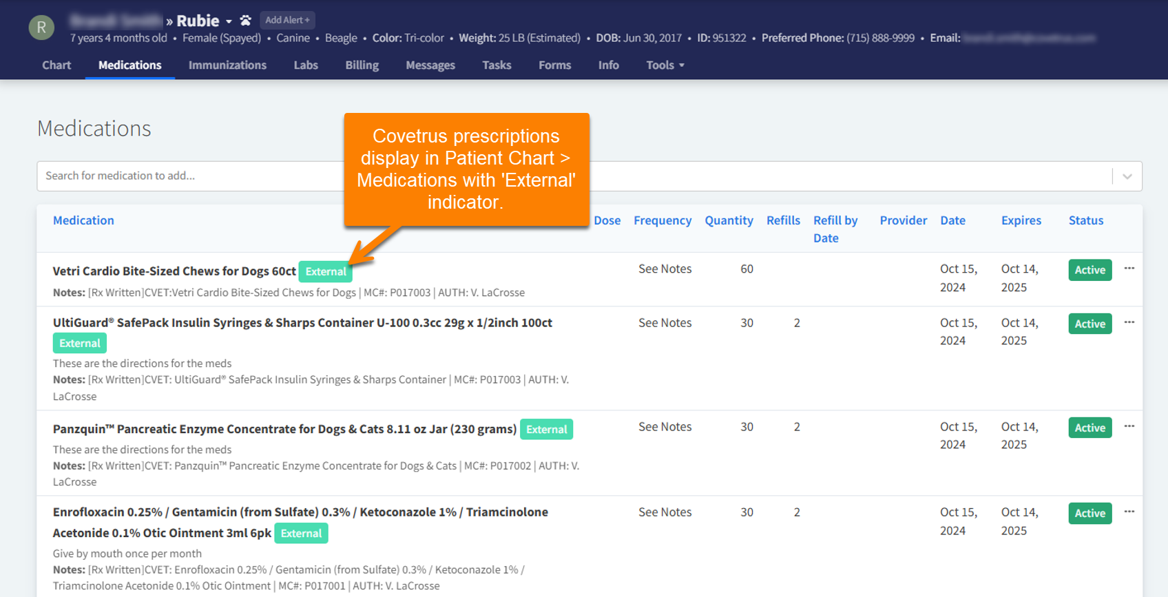This screenshot has height=597, width=1168.
Task: Open the Labs tab
Action: [x=306, y=65]
